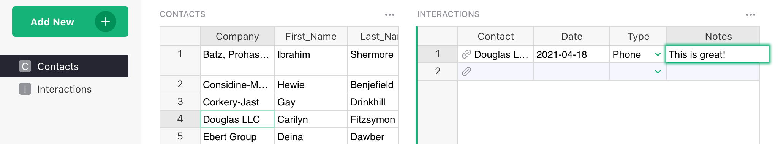Select the 2021-04-18 date cell

click(x=572, y=54)
